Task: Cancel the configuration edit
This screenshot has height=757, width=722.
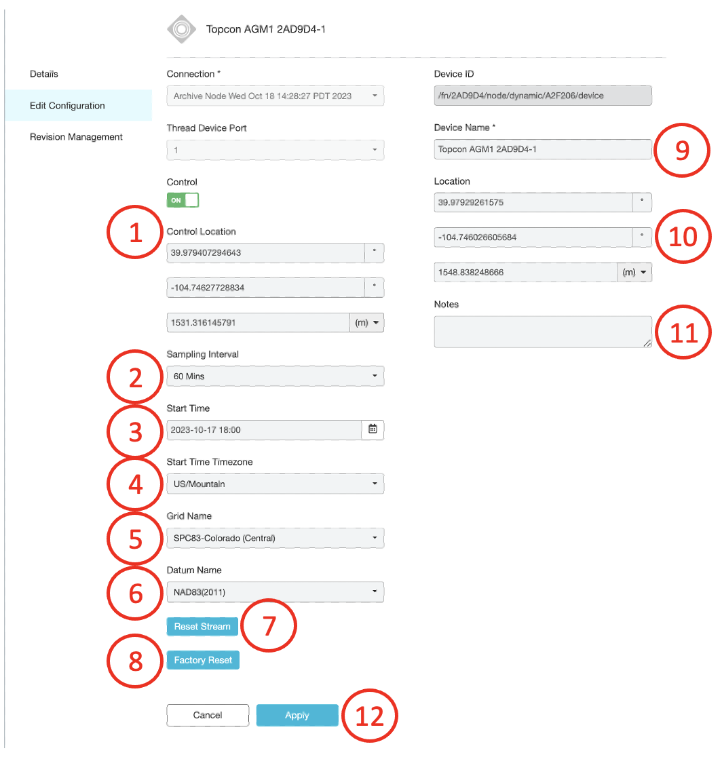Action: click(208, 715)
